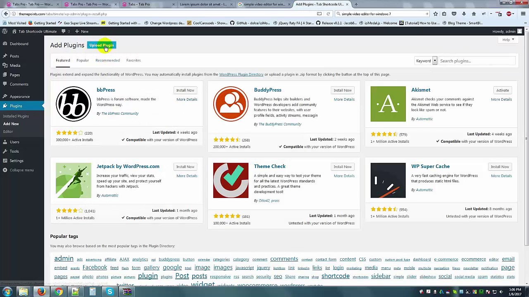Click the Windows Start button
Screen dimensions: 529x297
pyautogui.click(x=7, y=292)
